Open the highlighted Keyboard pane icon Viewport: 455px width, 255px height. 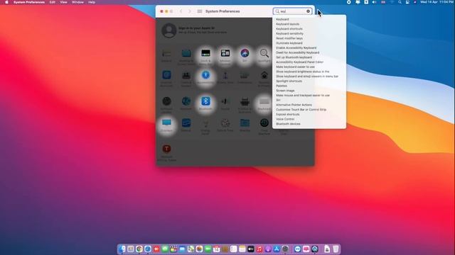coord(264,101)
